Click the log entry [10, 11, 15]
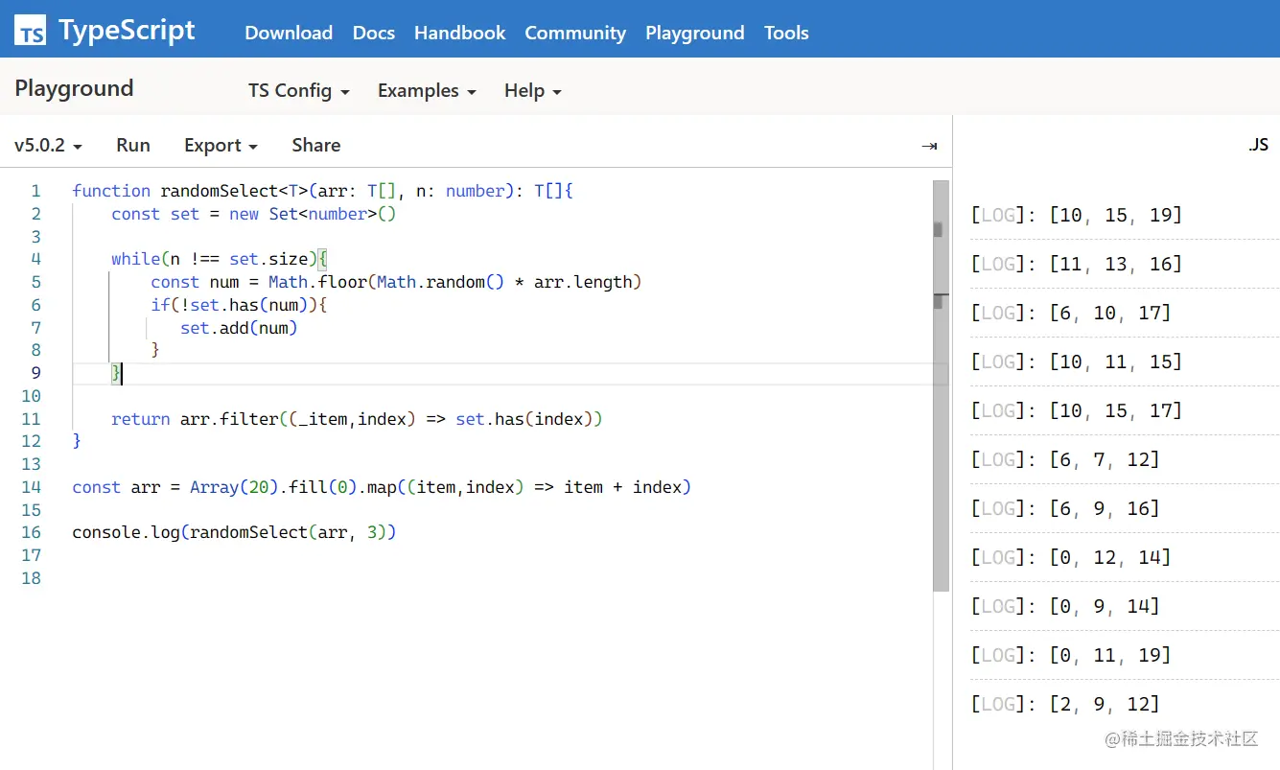Screen dimensions: 1280x770 point(1076,362)
